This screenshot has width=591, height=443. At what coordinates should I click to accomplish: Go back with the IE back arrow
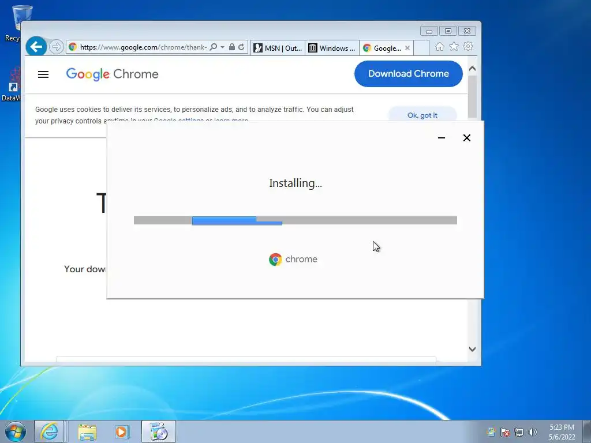coord(36,47)
